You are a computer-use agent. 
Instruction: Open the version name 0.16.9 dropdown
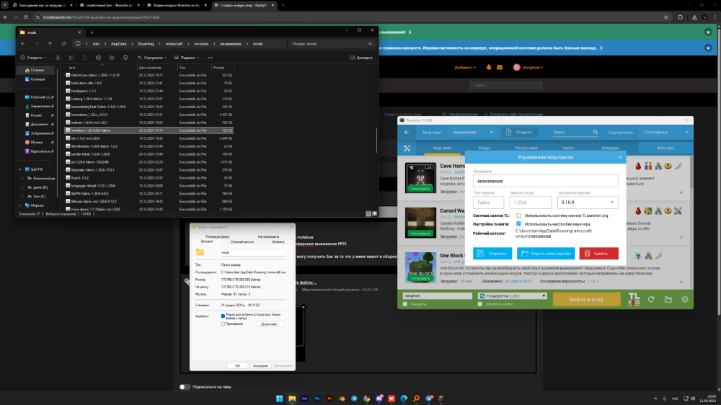pos(588,202)
